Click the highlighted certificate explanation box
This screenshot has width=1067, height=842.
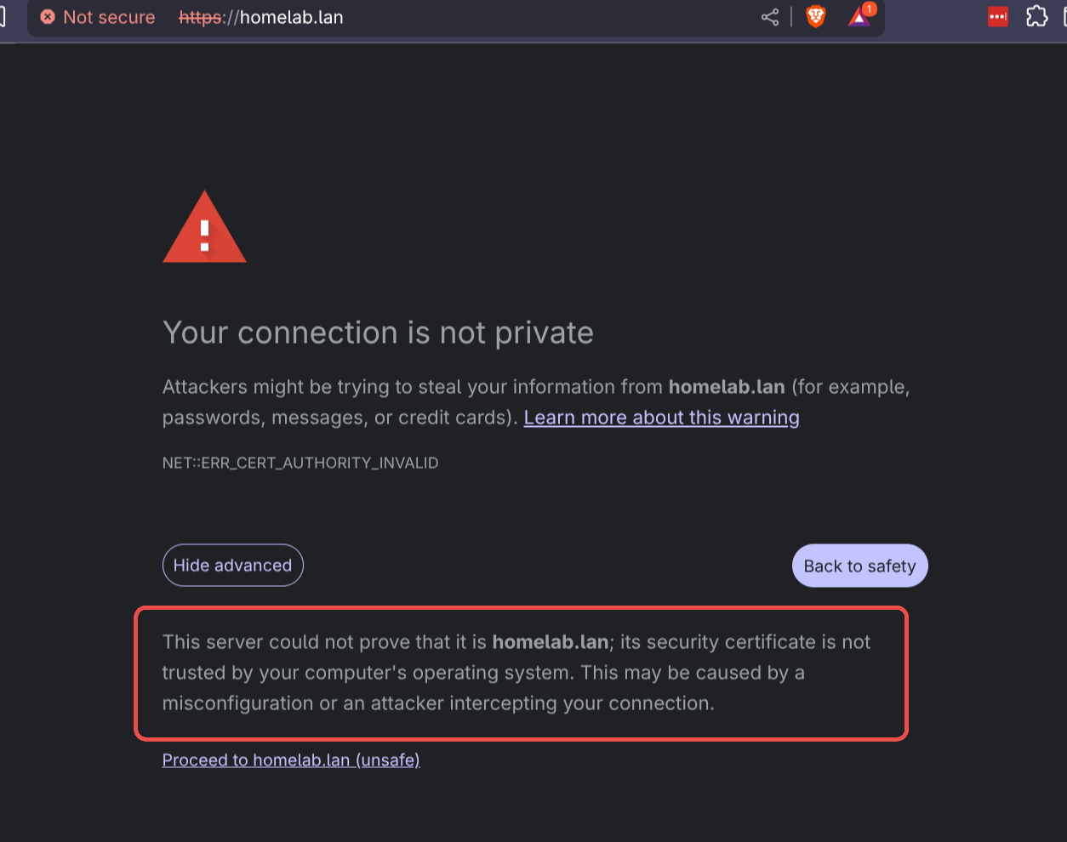pos(521,672)
